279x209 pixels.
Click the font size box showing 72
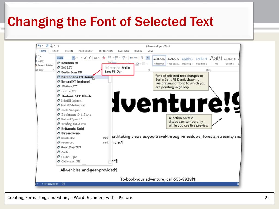tap(77, 58)
